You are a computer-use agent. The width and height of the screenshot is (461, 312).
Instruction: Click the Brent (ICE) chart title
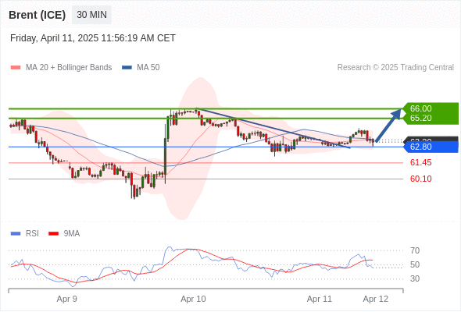pos(37,15)
